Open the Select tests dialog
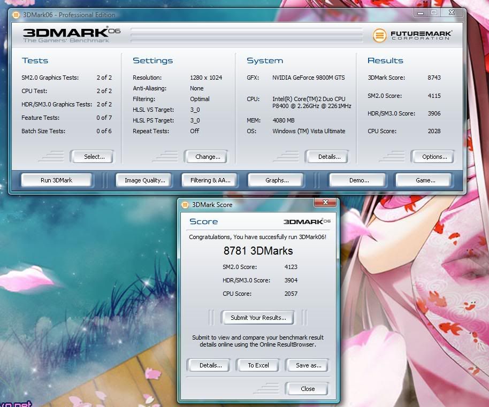This screenshot has height=407, width=489. pyautogui.click(x=93, y=157)
